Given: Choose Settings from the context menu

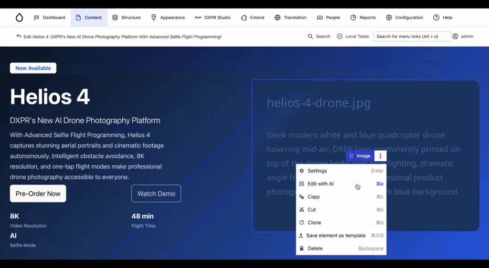Looking at the screenshot, I should point(341,171).
